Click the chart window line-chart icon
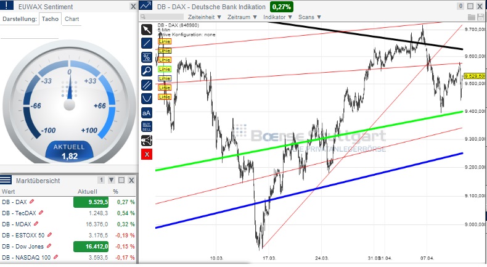This screenshot has height=267, width=487. (145, 6)
